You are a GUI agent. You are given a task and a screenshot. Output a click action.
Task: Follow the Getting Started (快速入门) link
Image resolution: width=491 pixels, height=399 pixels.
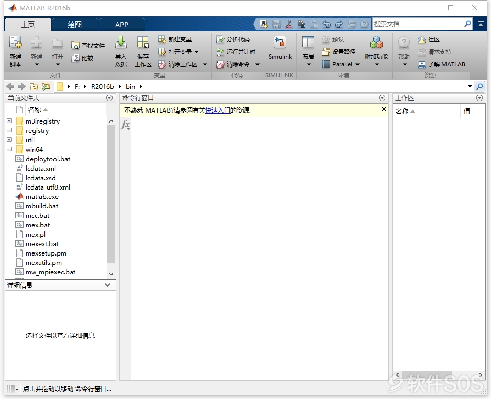tap(218, 110)
